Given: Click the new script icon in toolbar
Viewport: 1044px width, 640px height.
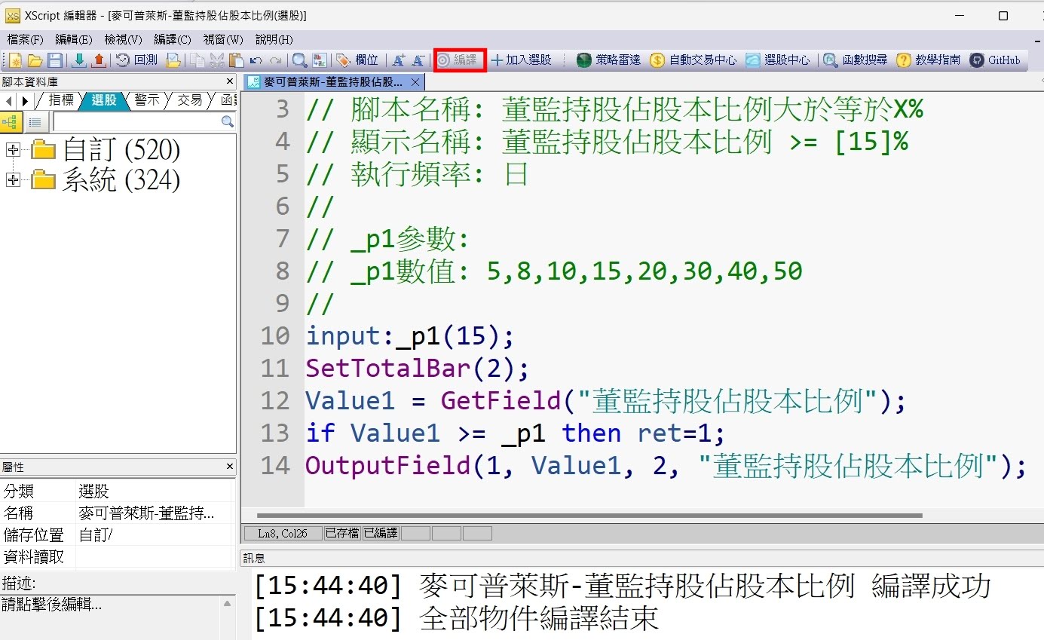Looking at the screenshot, I should pos(15,60).
